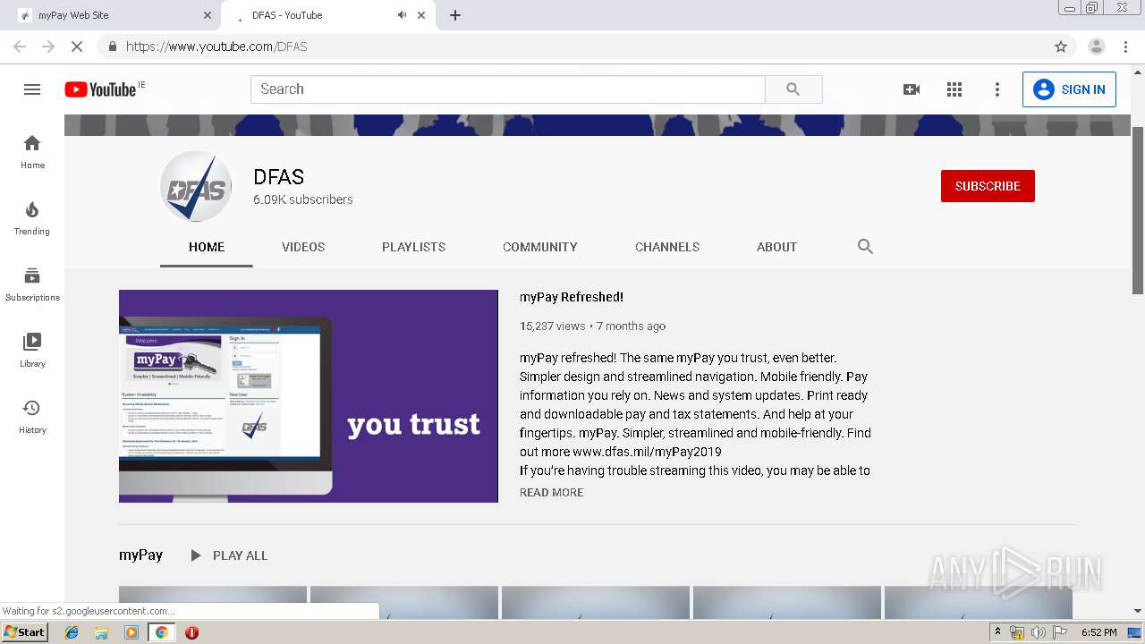Open the ABOUT channel tab
This screenshot has width=1145, height=644.
[776, 247]
